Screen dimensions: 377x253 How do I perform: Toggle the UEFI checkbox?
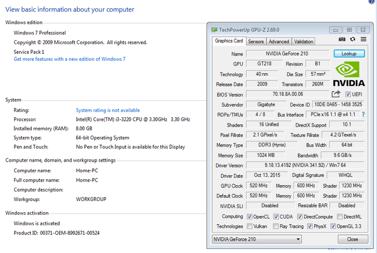[348, 94]
